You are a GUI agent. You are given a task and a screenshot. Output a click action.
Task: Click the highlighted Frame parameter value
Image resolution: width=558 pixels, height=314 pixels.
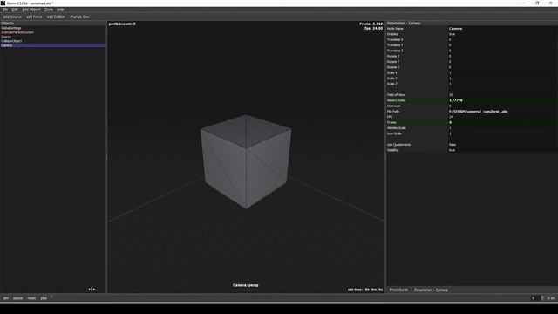click(503, 122)
